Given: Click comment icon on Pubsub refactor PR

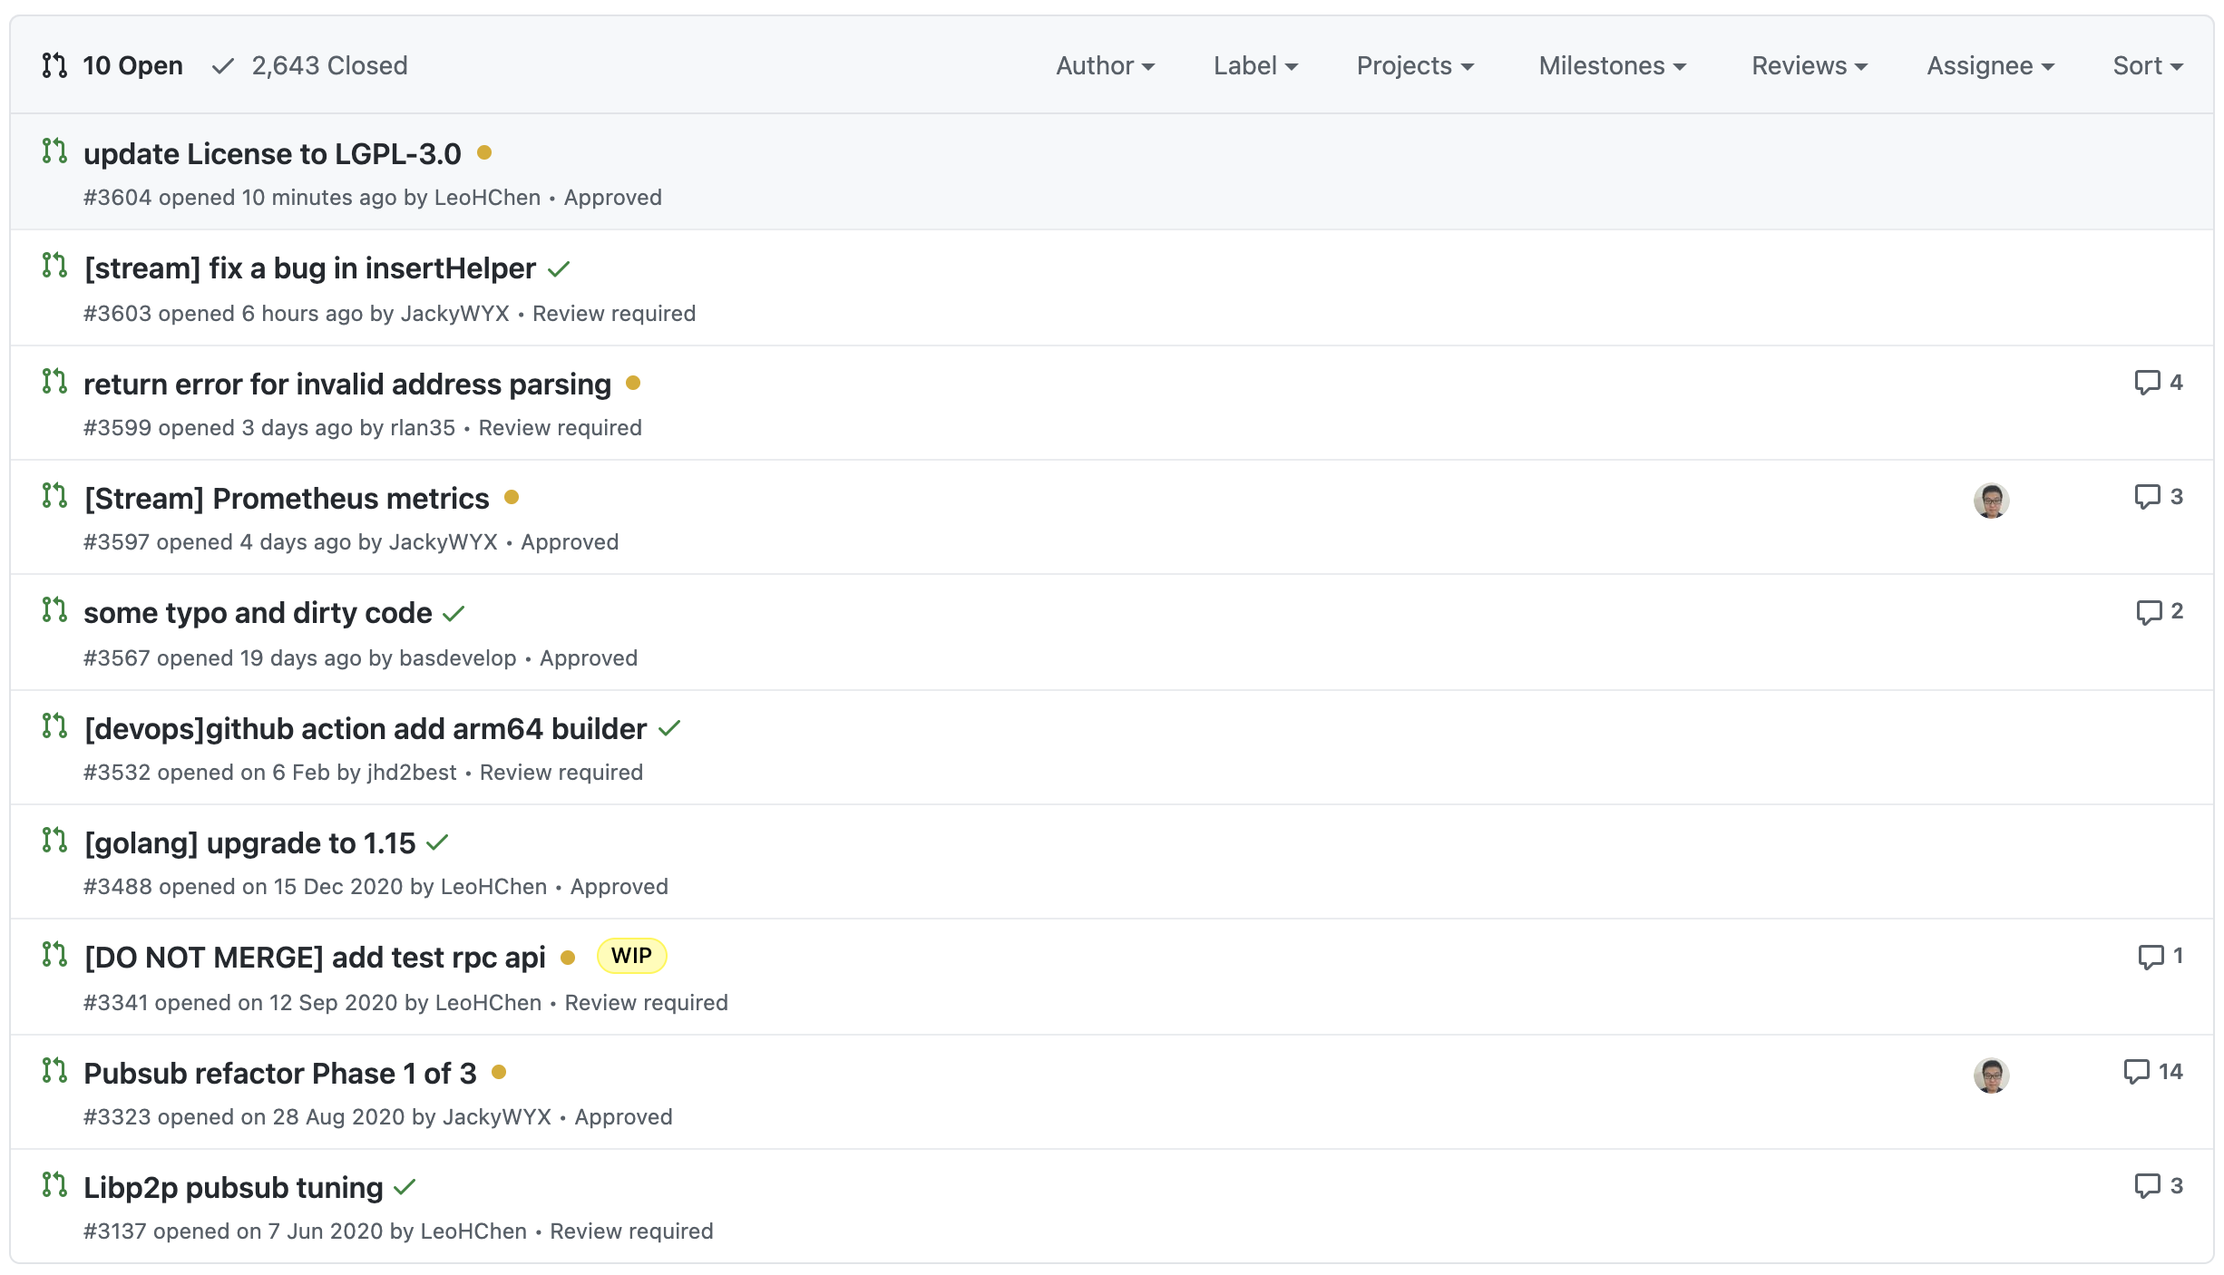Looking at the screenshot, I should click(x=2136, y=1072).
